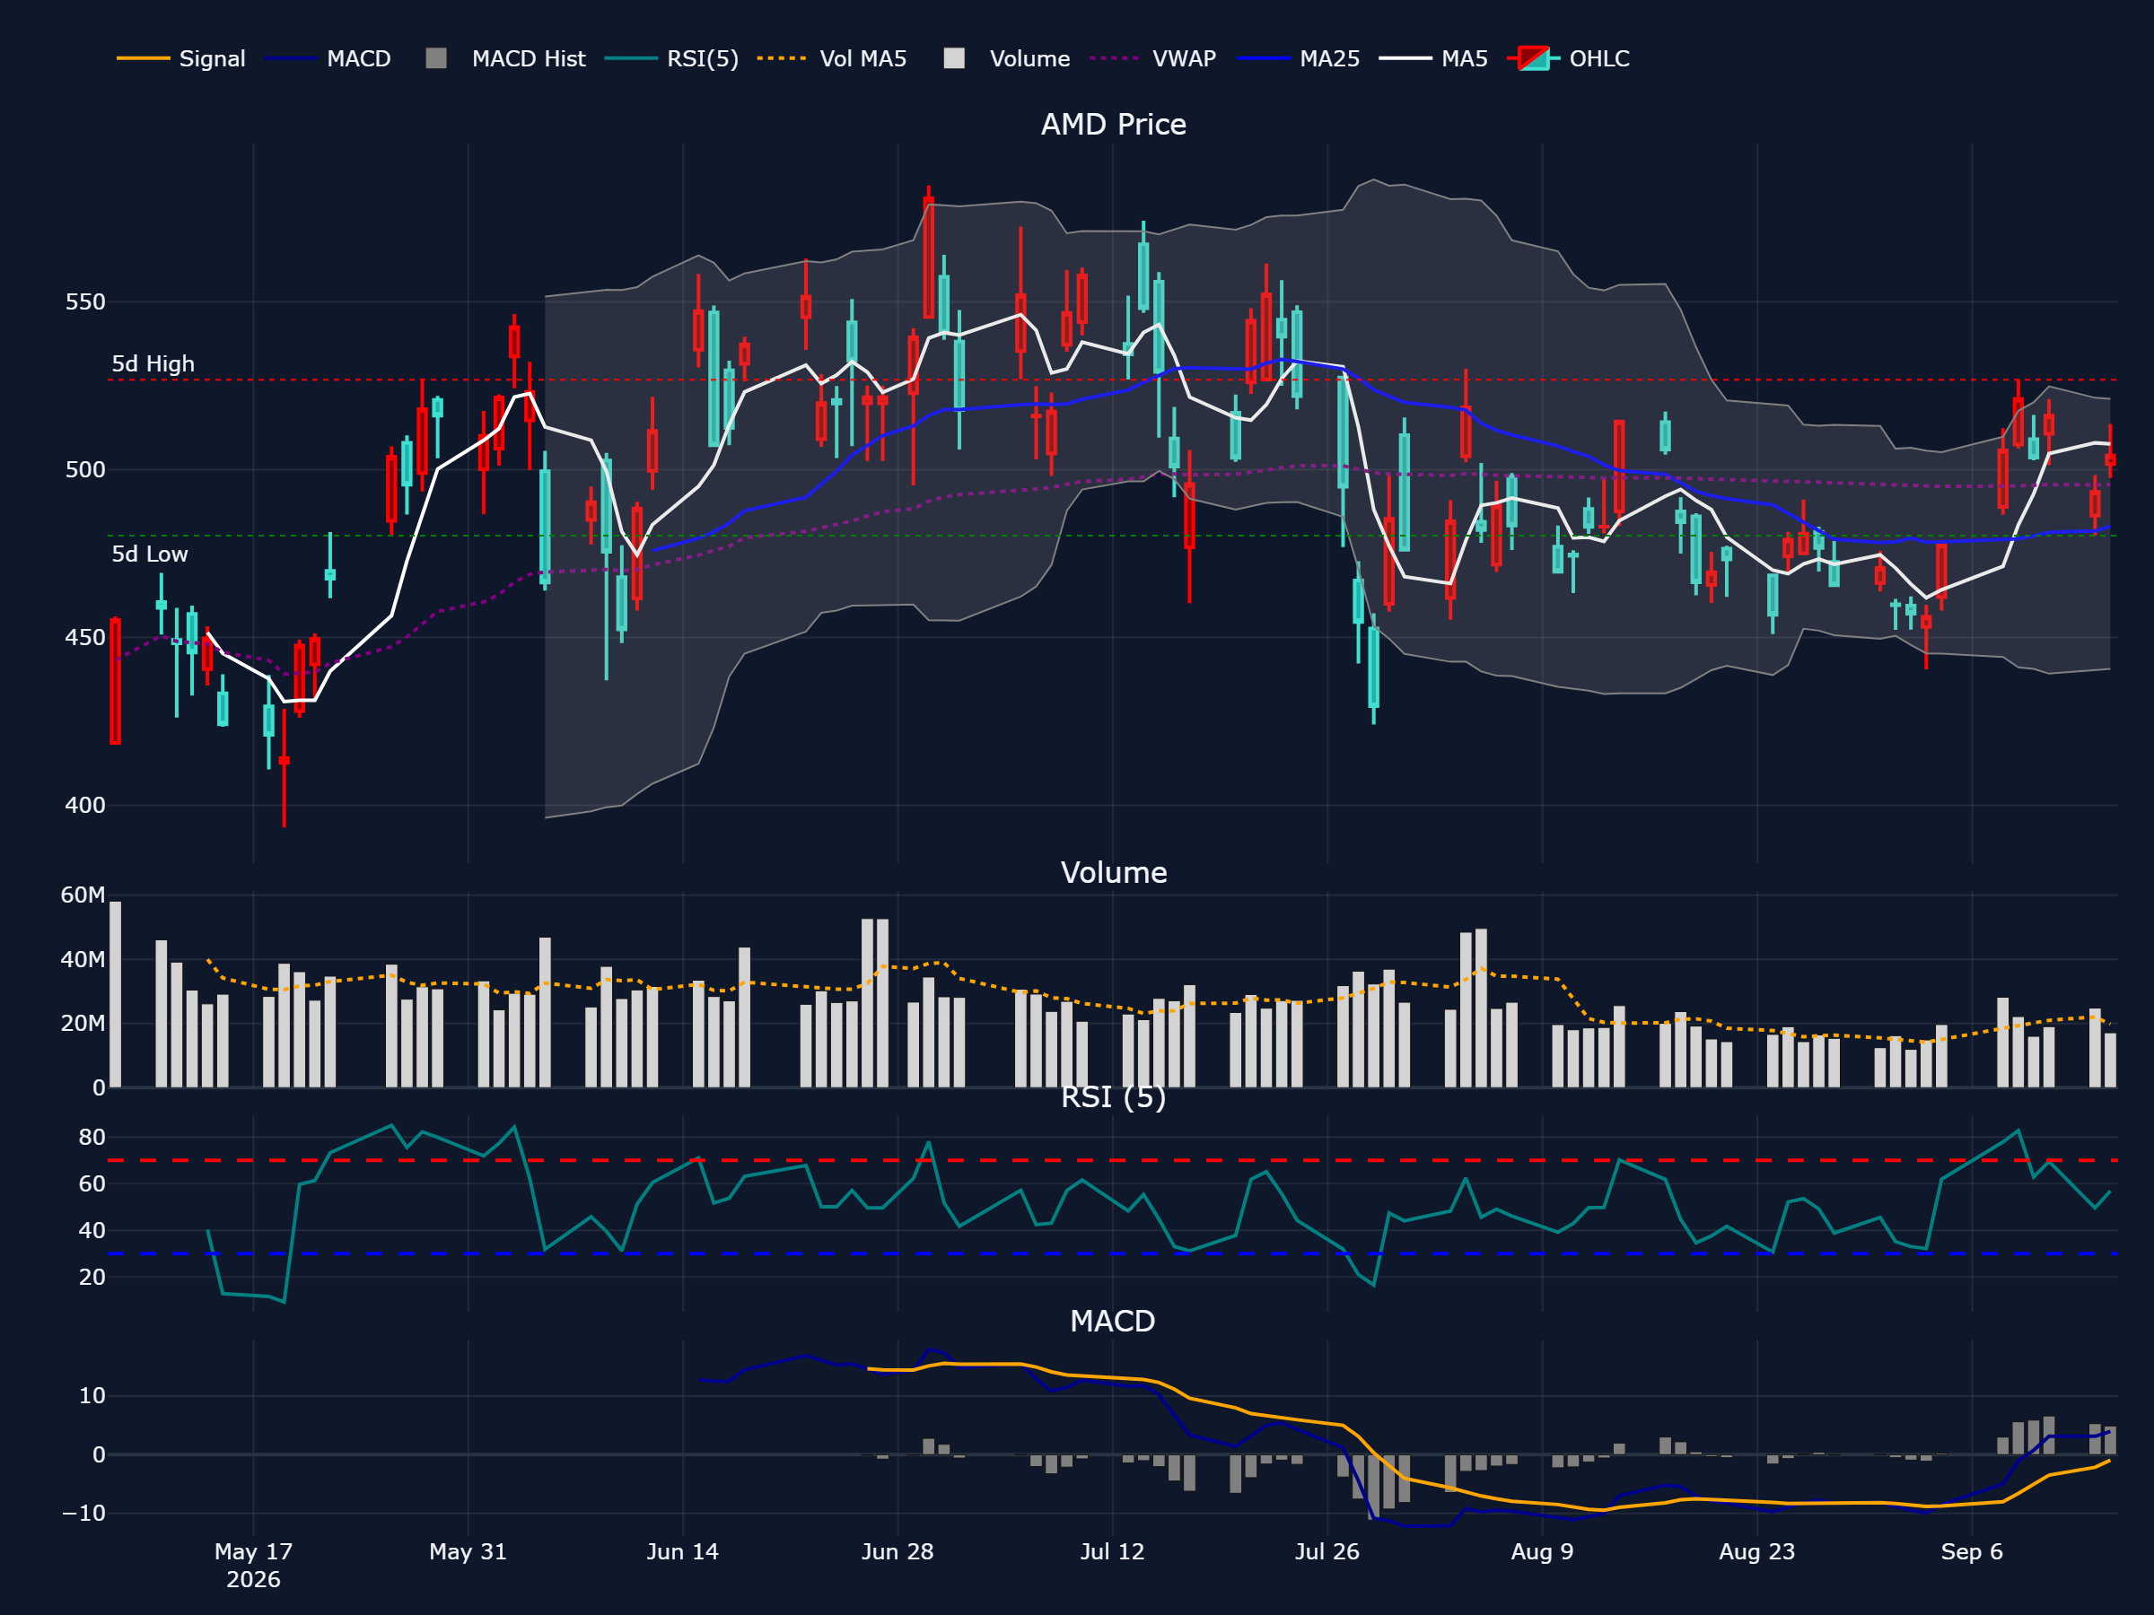Toggle the Signal legend entry
This screenshot has height=1615, width=2154.
[x=181, y=58]
